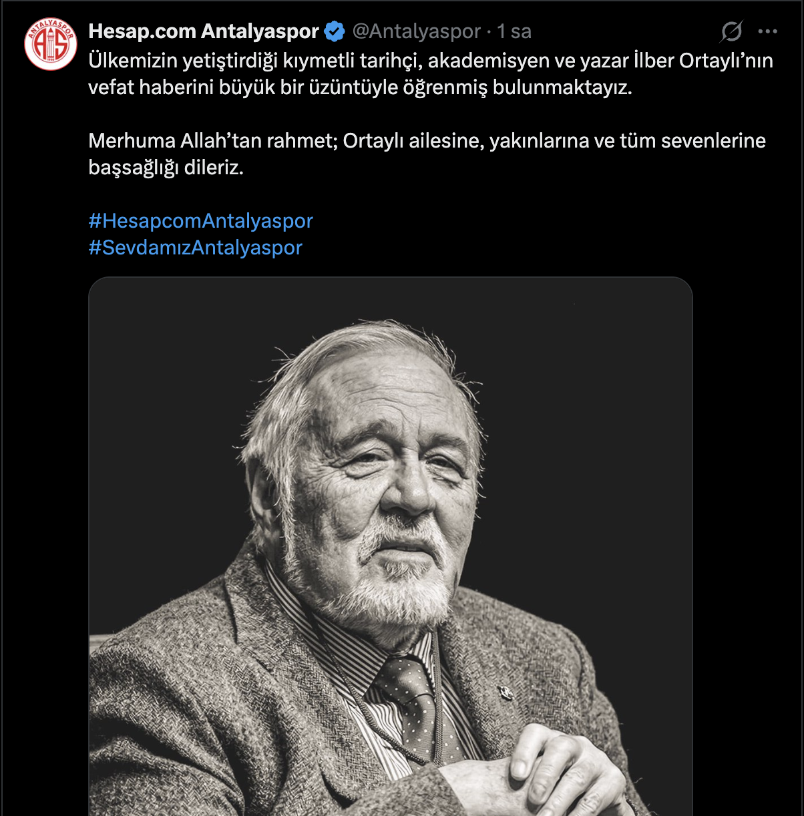This screenshot has width=804, height=816.
Task: Click the phrase "vefat haberini" in tweet
Action: point(151,87)
